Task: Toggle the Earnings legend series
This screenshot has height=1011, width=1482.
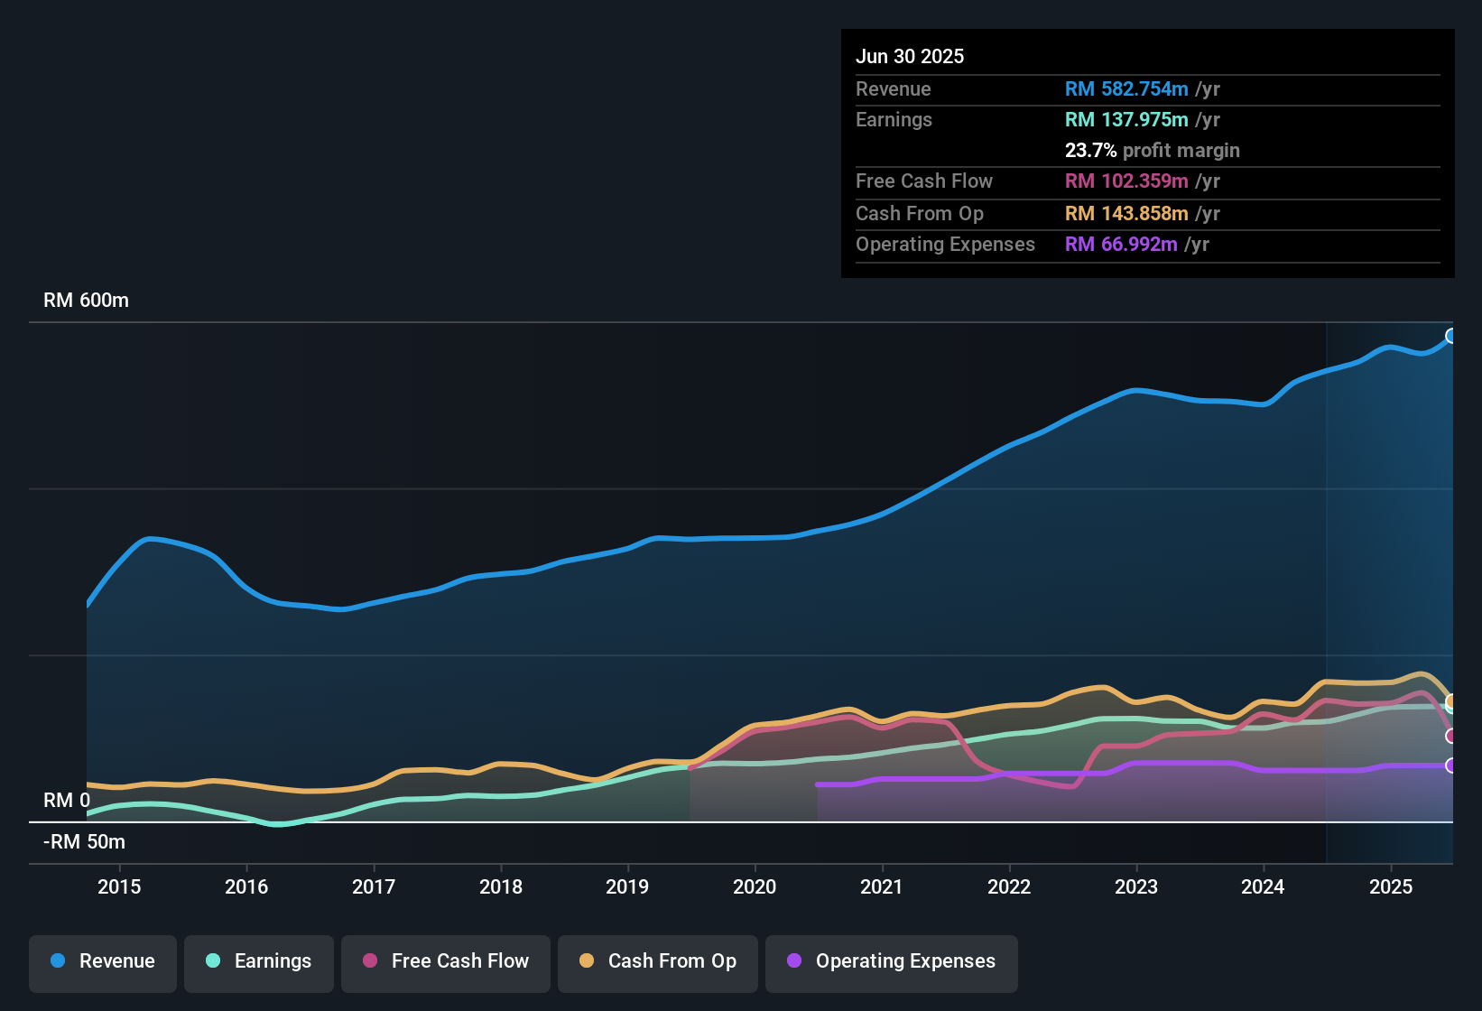Action: (259, 961)
